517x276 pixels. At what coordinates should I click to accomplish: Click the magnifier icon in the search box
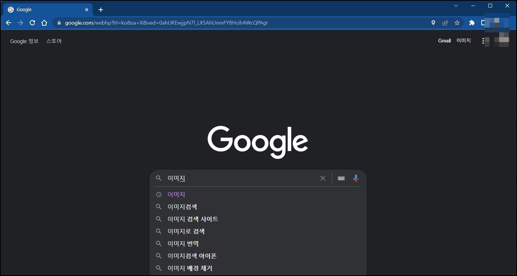click(159, 178)
